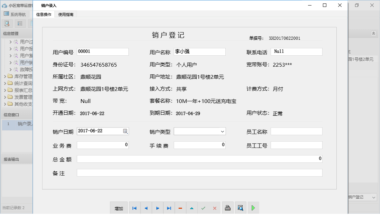Click the previous record arrow icon
Screen dimensions: 380x216
click(x=146, y=208)
